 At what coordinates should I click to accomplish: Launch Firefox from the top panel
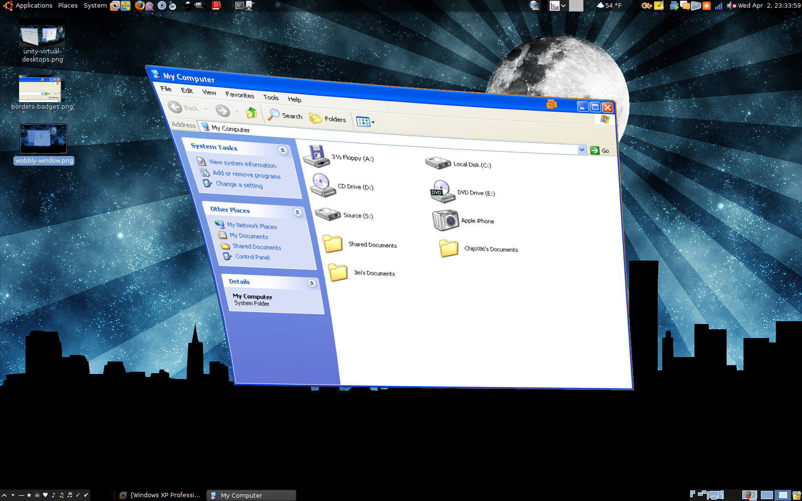click(x=139, y=5)
